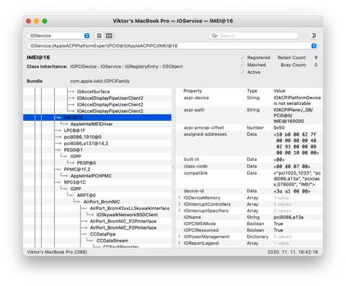The image size is (346, 286).
Task: Collapse the CCDataPipe node
Action: [85, 234]
